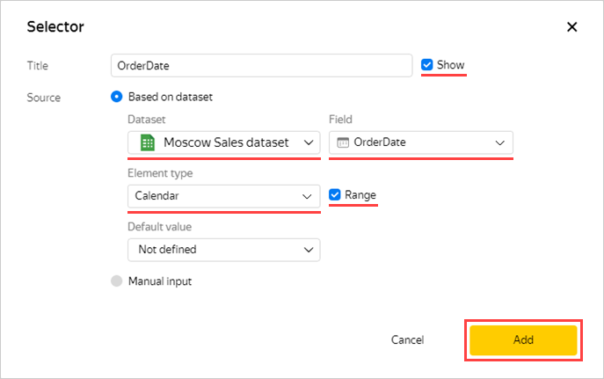Click the green spreadsheet icon in Dataset field
Screen dimensions: 604x379
tap(148, 142)
